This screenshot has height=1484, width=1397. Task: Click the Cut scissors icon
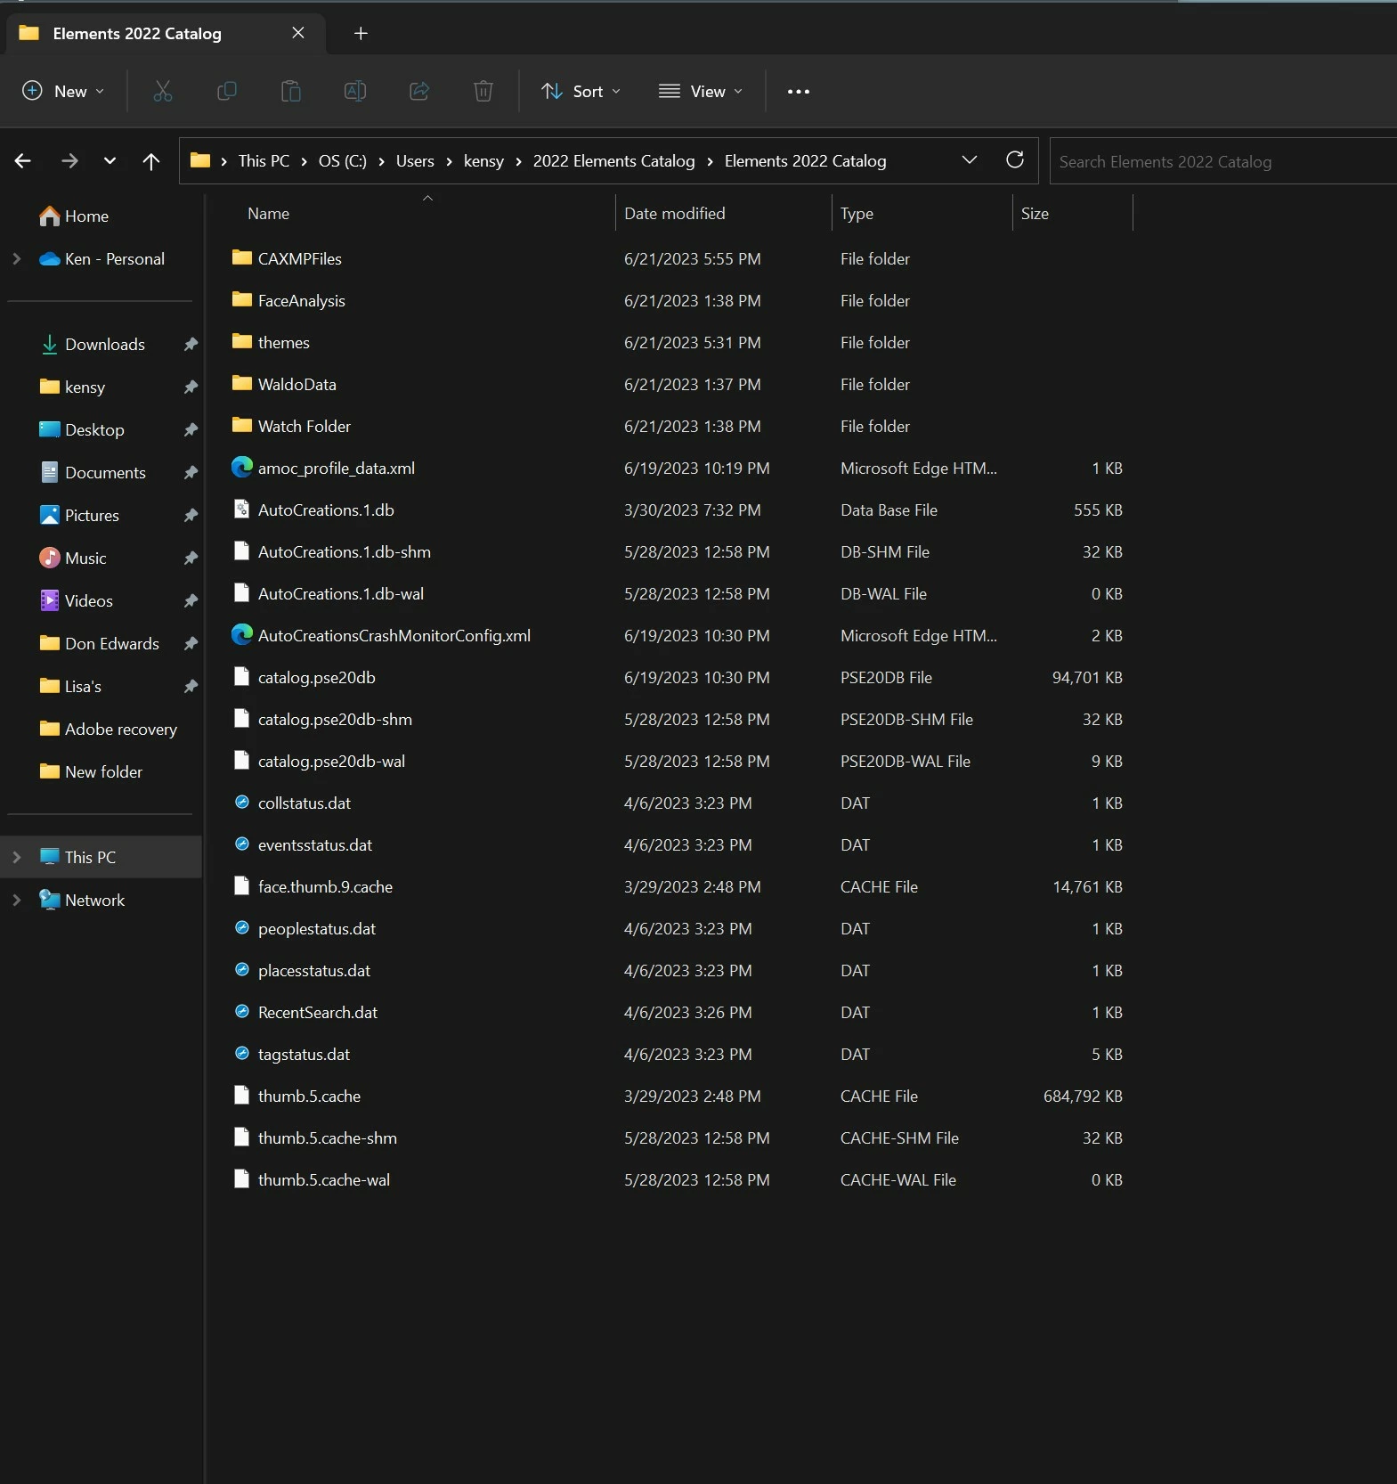pyautogui.click(x=163, y=91)
